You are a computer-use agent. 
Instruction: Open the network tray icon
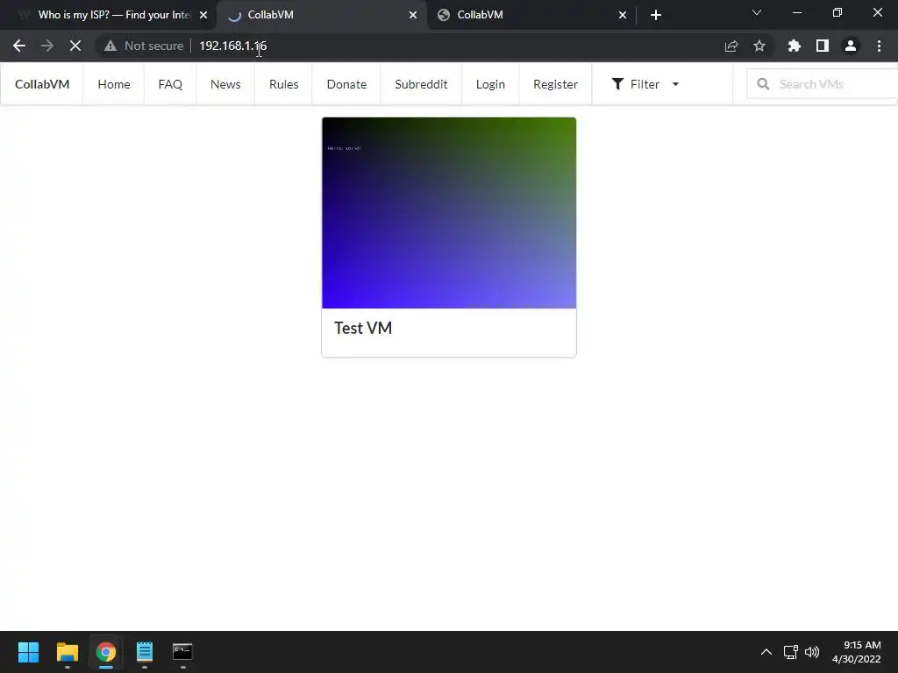click(790, 652)
